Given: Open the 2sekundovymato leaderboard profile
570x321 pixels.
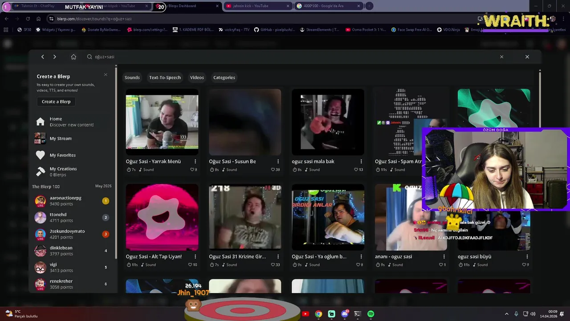Looking at the screenshot, I should click(x=72, y=234).
